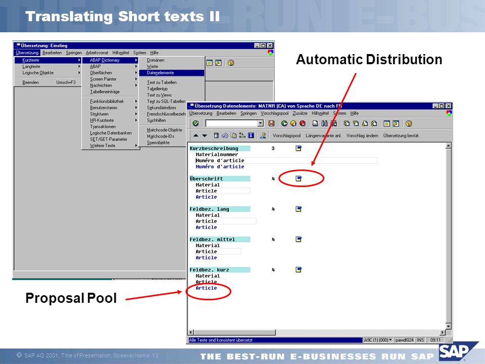Open Arbeitsvorrat menu in Einstieg window
485x364 pixels.
tap(97, 53)
